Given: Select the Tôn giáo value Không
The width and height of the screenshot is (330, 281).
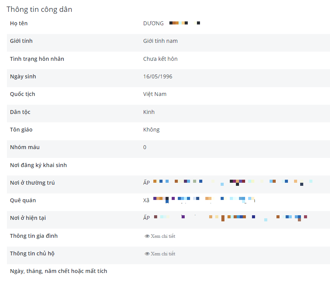Looking at the screenshot, I should pyautogui.click(x=151, y=130).
